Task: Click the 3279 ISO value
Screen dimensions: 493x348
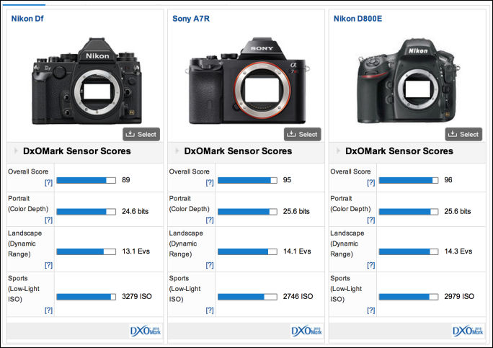Action: coord(137,296)
